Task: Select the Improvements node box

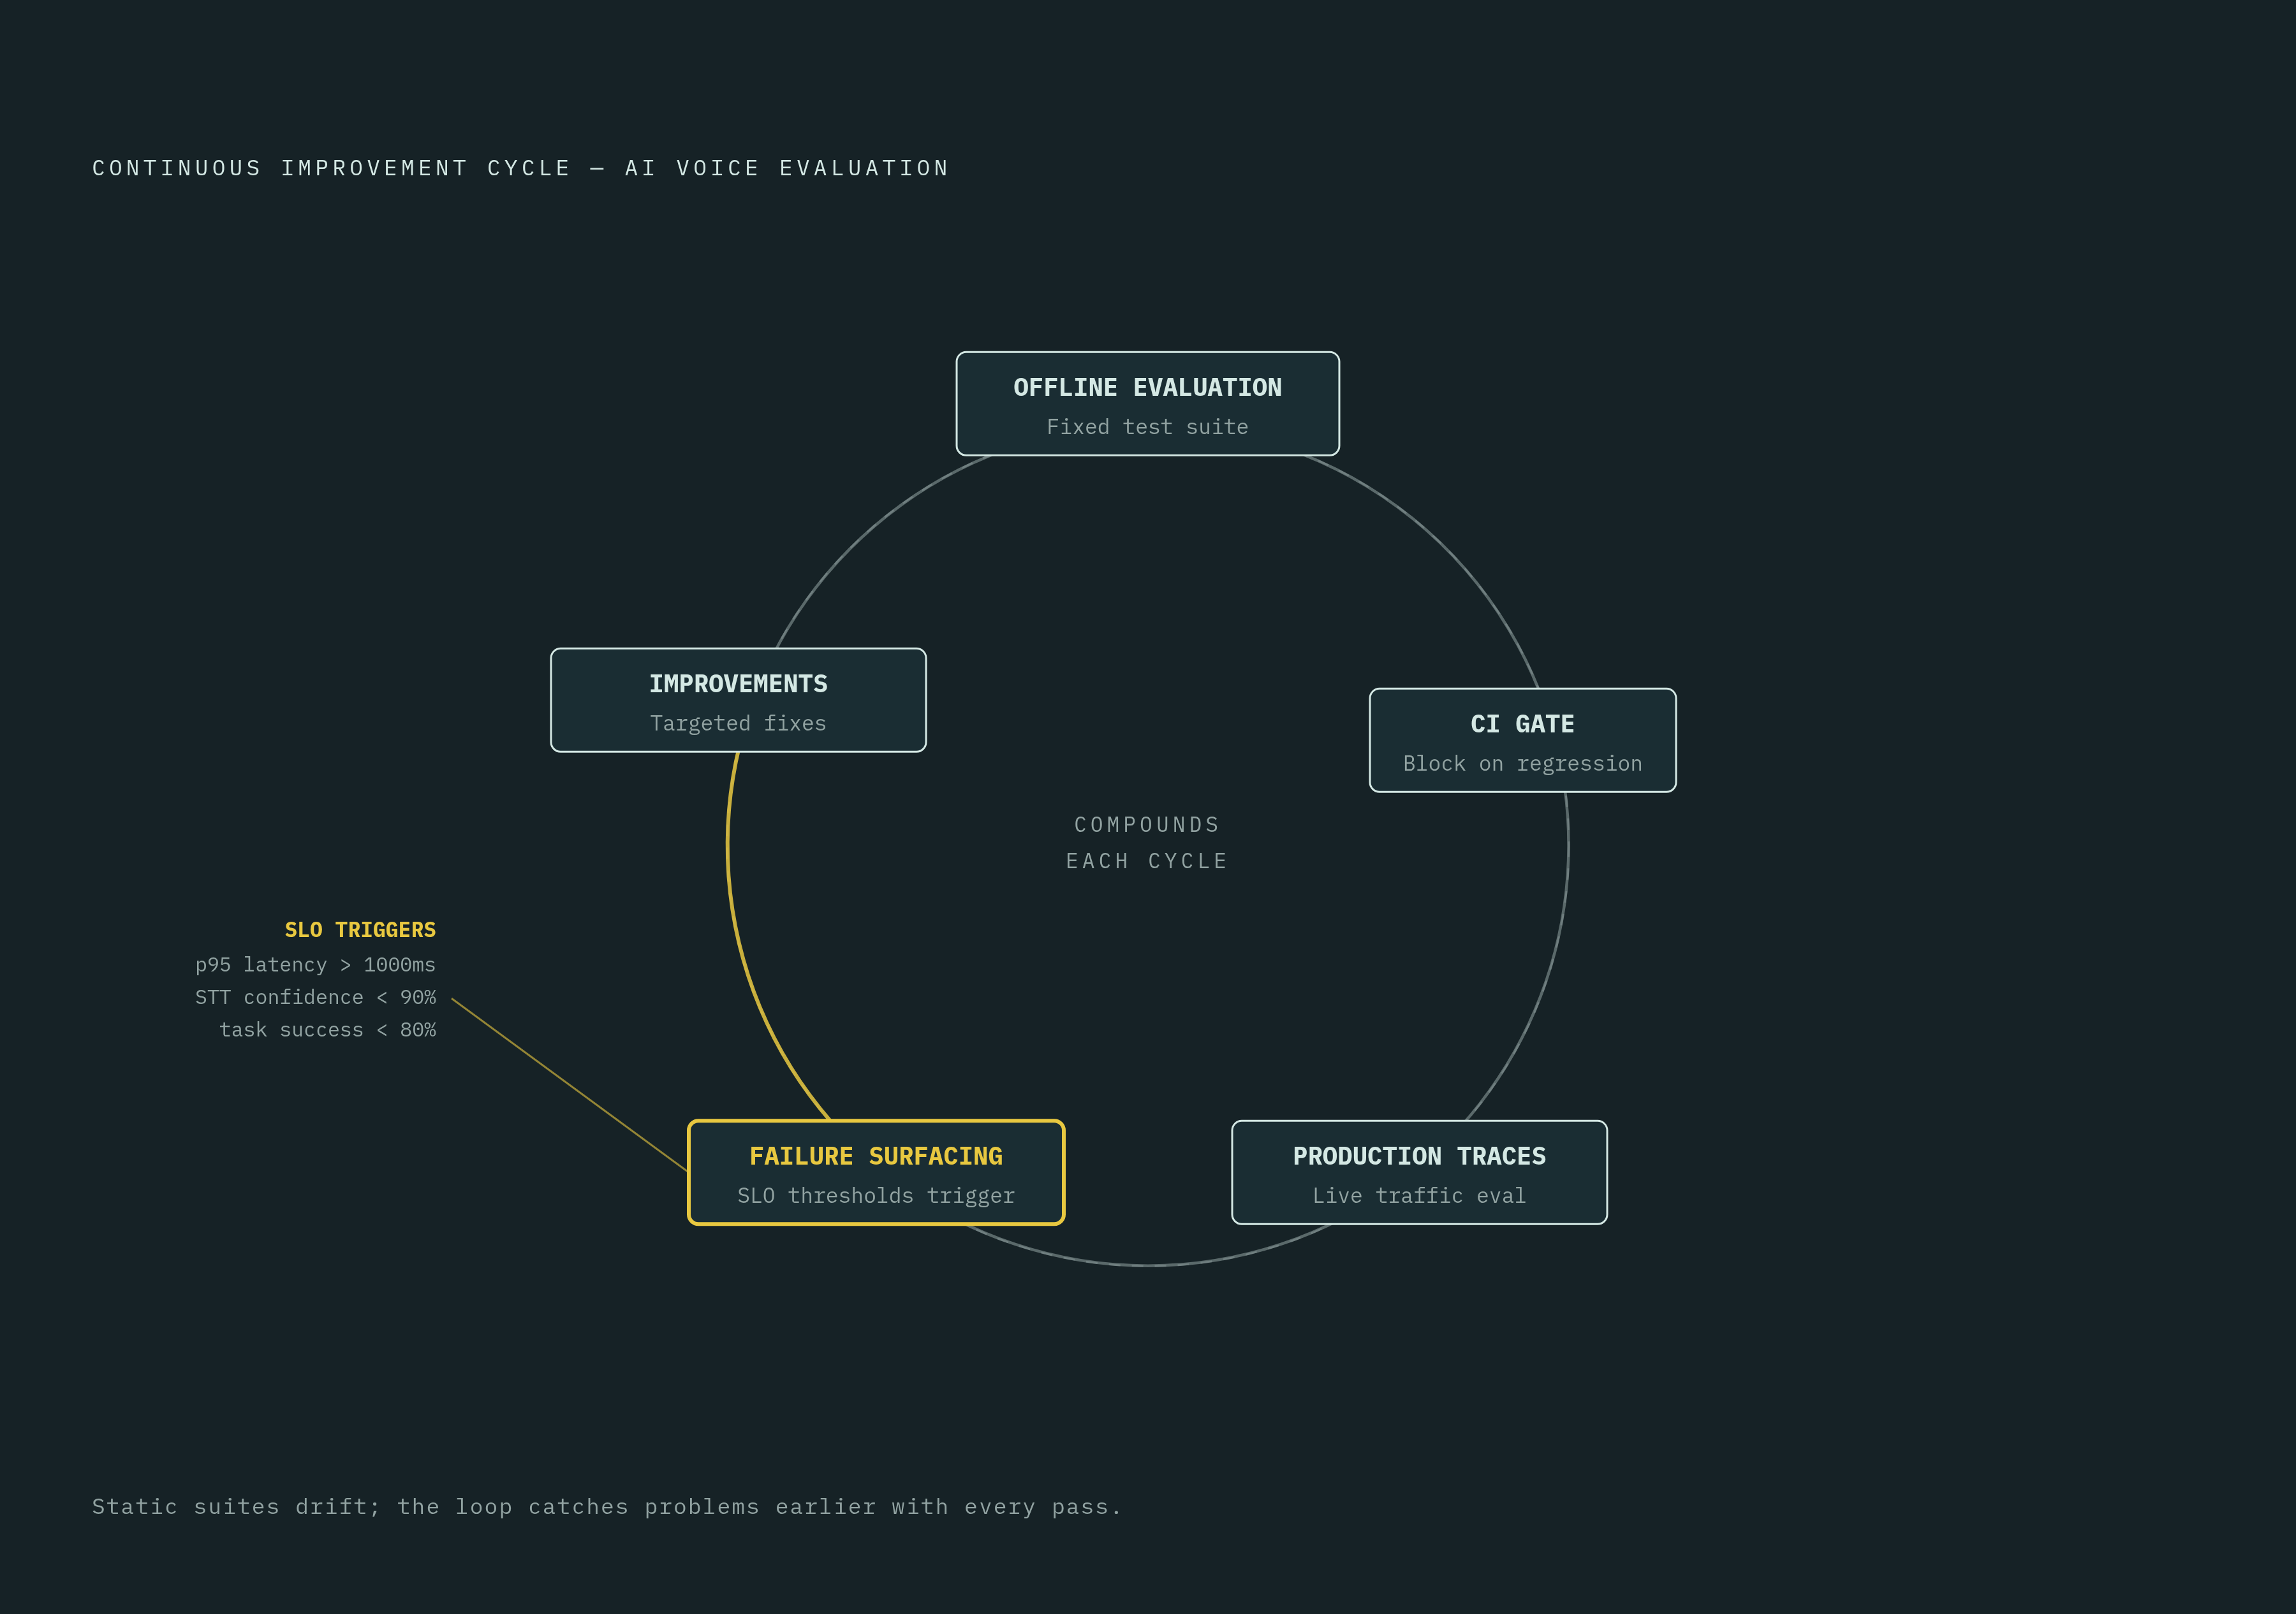Action: [738, 699]
